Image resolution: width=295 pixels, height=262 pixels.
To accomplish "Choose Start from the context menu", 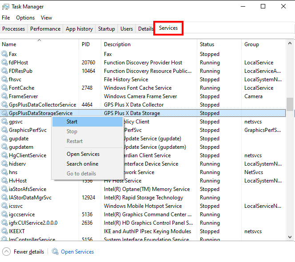I will click(72, 122).
